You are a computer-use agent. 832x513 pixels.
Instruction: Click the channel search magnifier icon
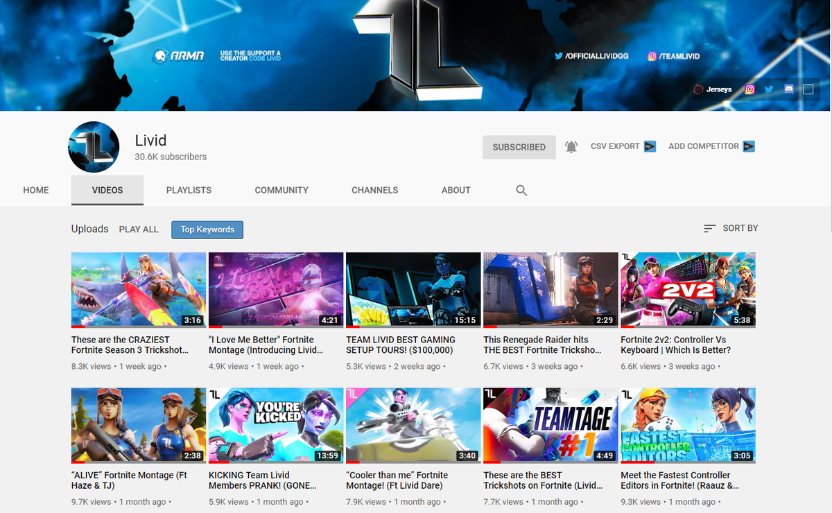pos(521,190)
